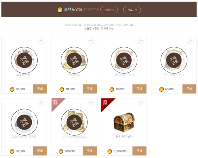
Task: Click the 구매완료 stamp on 소모품 꾸러미
Action: (x=24, y=60)
